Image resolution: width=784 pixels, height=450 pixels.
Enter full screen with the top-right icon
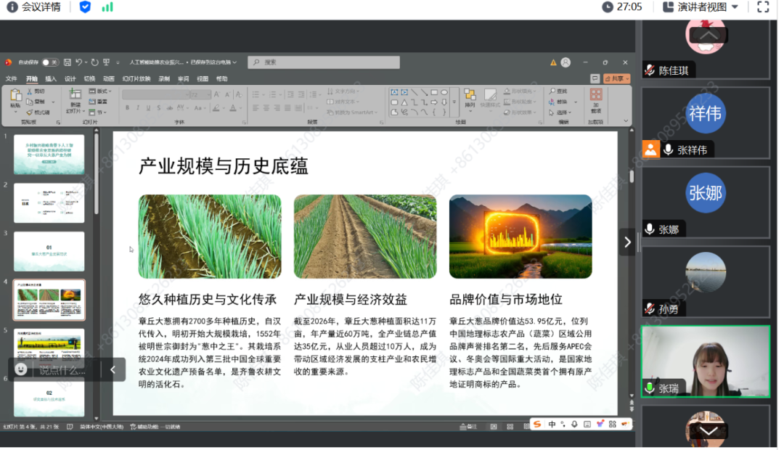[763, 7]
